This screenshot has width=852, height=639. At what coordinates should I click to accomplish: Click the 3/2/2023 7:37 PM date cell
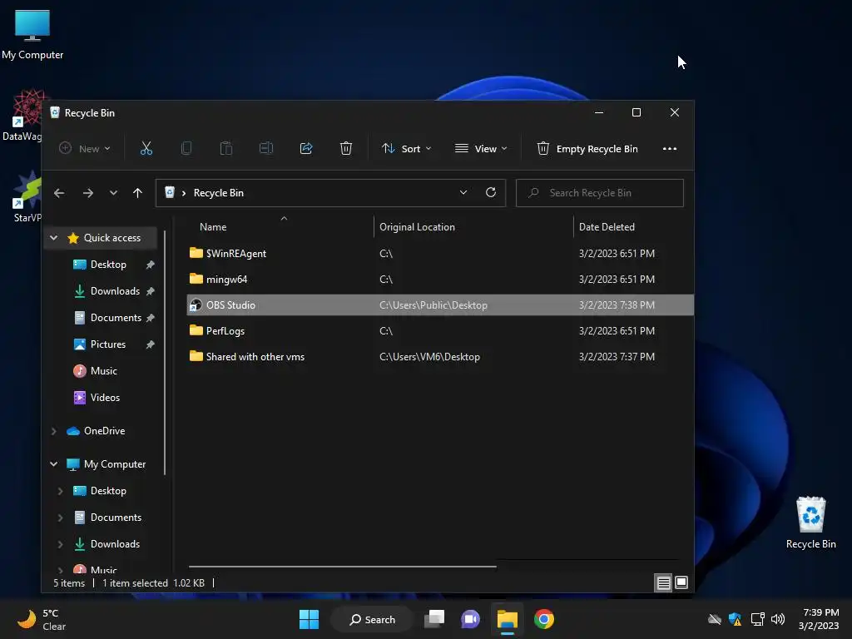pyautogui.click(x=617, y=357)
